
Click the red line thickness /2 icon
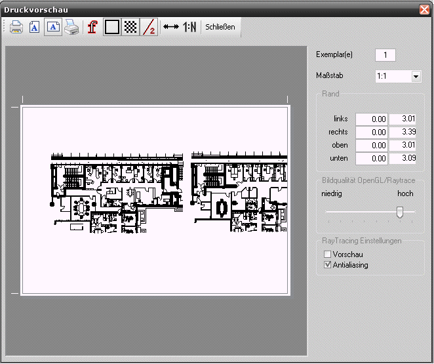click(x=149, y=27)
